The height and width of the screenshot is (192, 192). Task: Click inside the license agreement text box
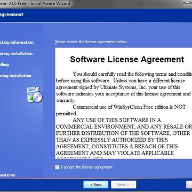[x=124, y=103]
